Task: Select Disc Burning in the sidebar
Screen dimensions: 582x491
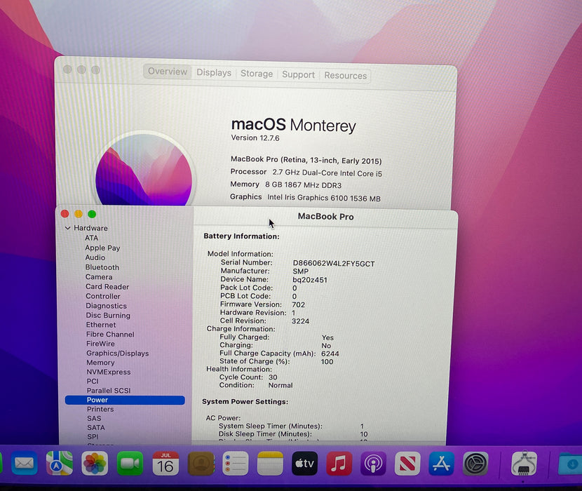Action: (108, 315)
